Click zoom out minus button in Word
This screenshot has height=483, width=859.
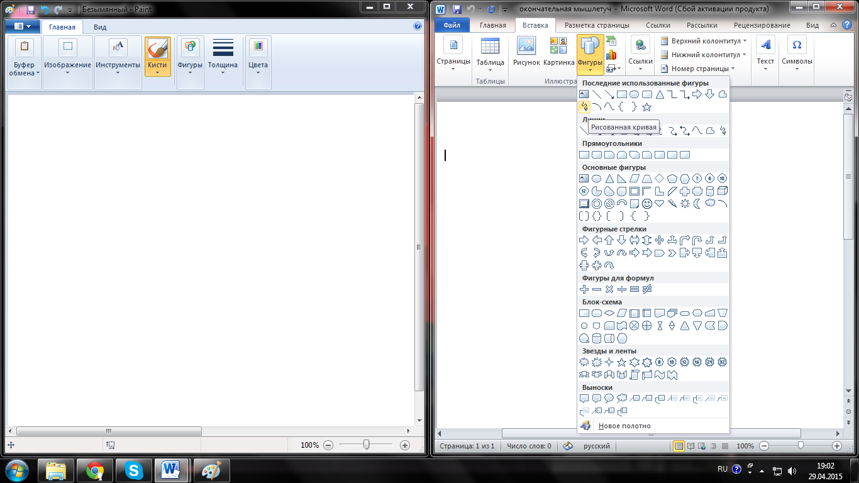pyautogui.click(x=763, y=446)
